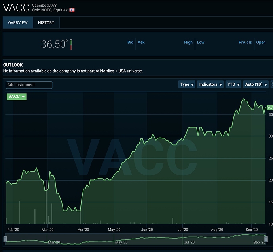Click the Vaccibody AS company name
273x252 pixels.
(x=44, y=6)
